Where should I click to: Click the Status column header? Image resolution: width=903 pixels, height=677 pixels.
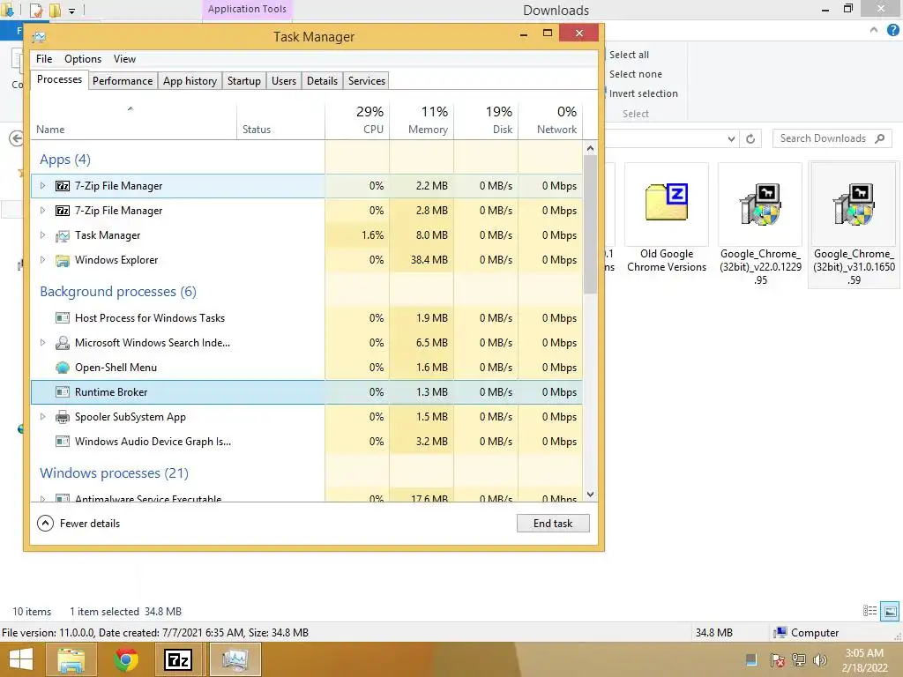pyautogui.click(x=280, y=120)
